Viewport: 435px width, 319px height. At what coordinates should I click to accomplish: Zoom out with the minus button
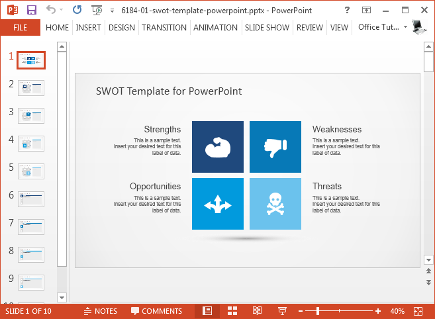(301, 311)
